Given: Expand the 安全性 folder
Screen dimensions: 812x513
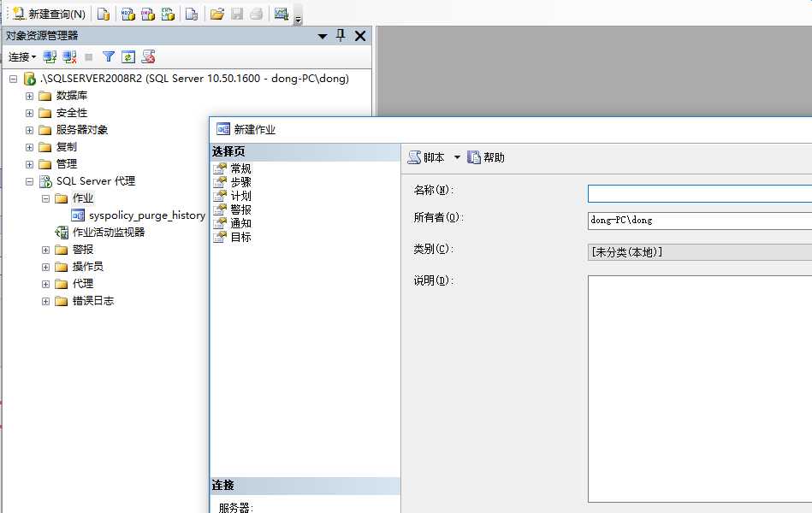Looking at the screenshot, I should pyautogui.click(x=29, y=113).
